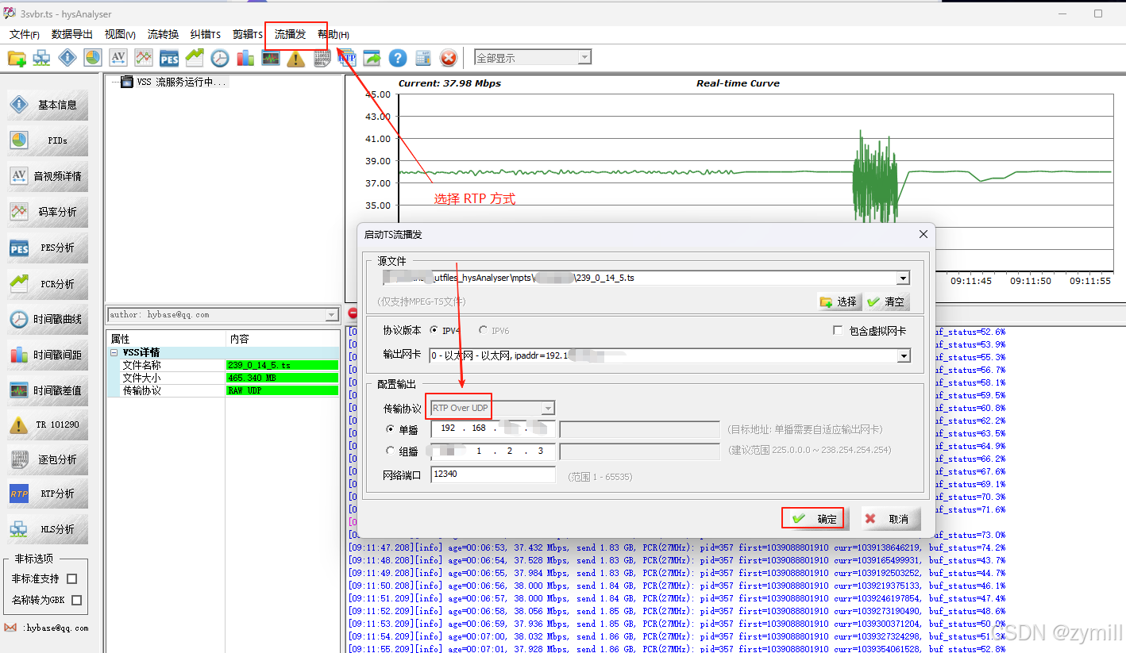The image size is (1126, 653).
Task: Toggle the 非标准支持 checkbox
Action: pos(72,578)
